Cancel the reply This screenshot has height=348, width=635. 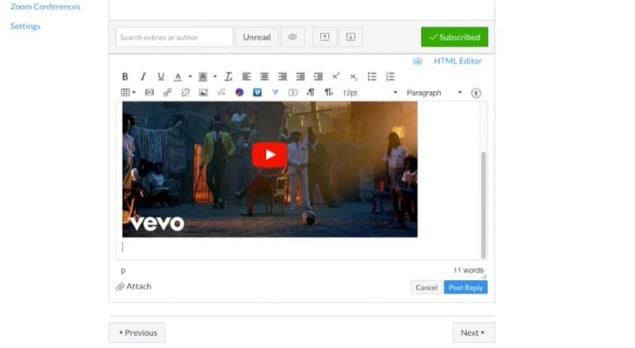tap(426, 287)
